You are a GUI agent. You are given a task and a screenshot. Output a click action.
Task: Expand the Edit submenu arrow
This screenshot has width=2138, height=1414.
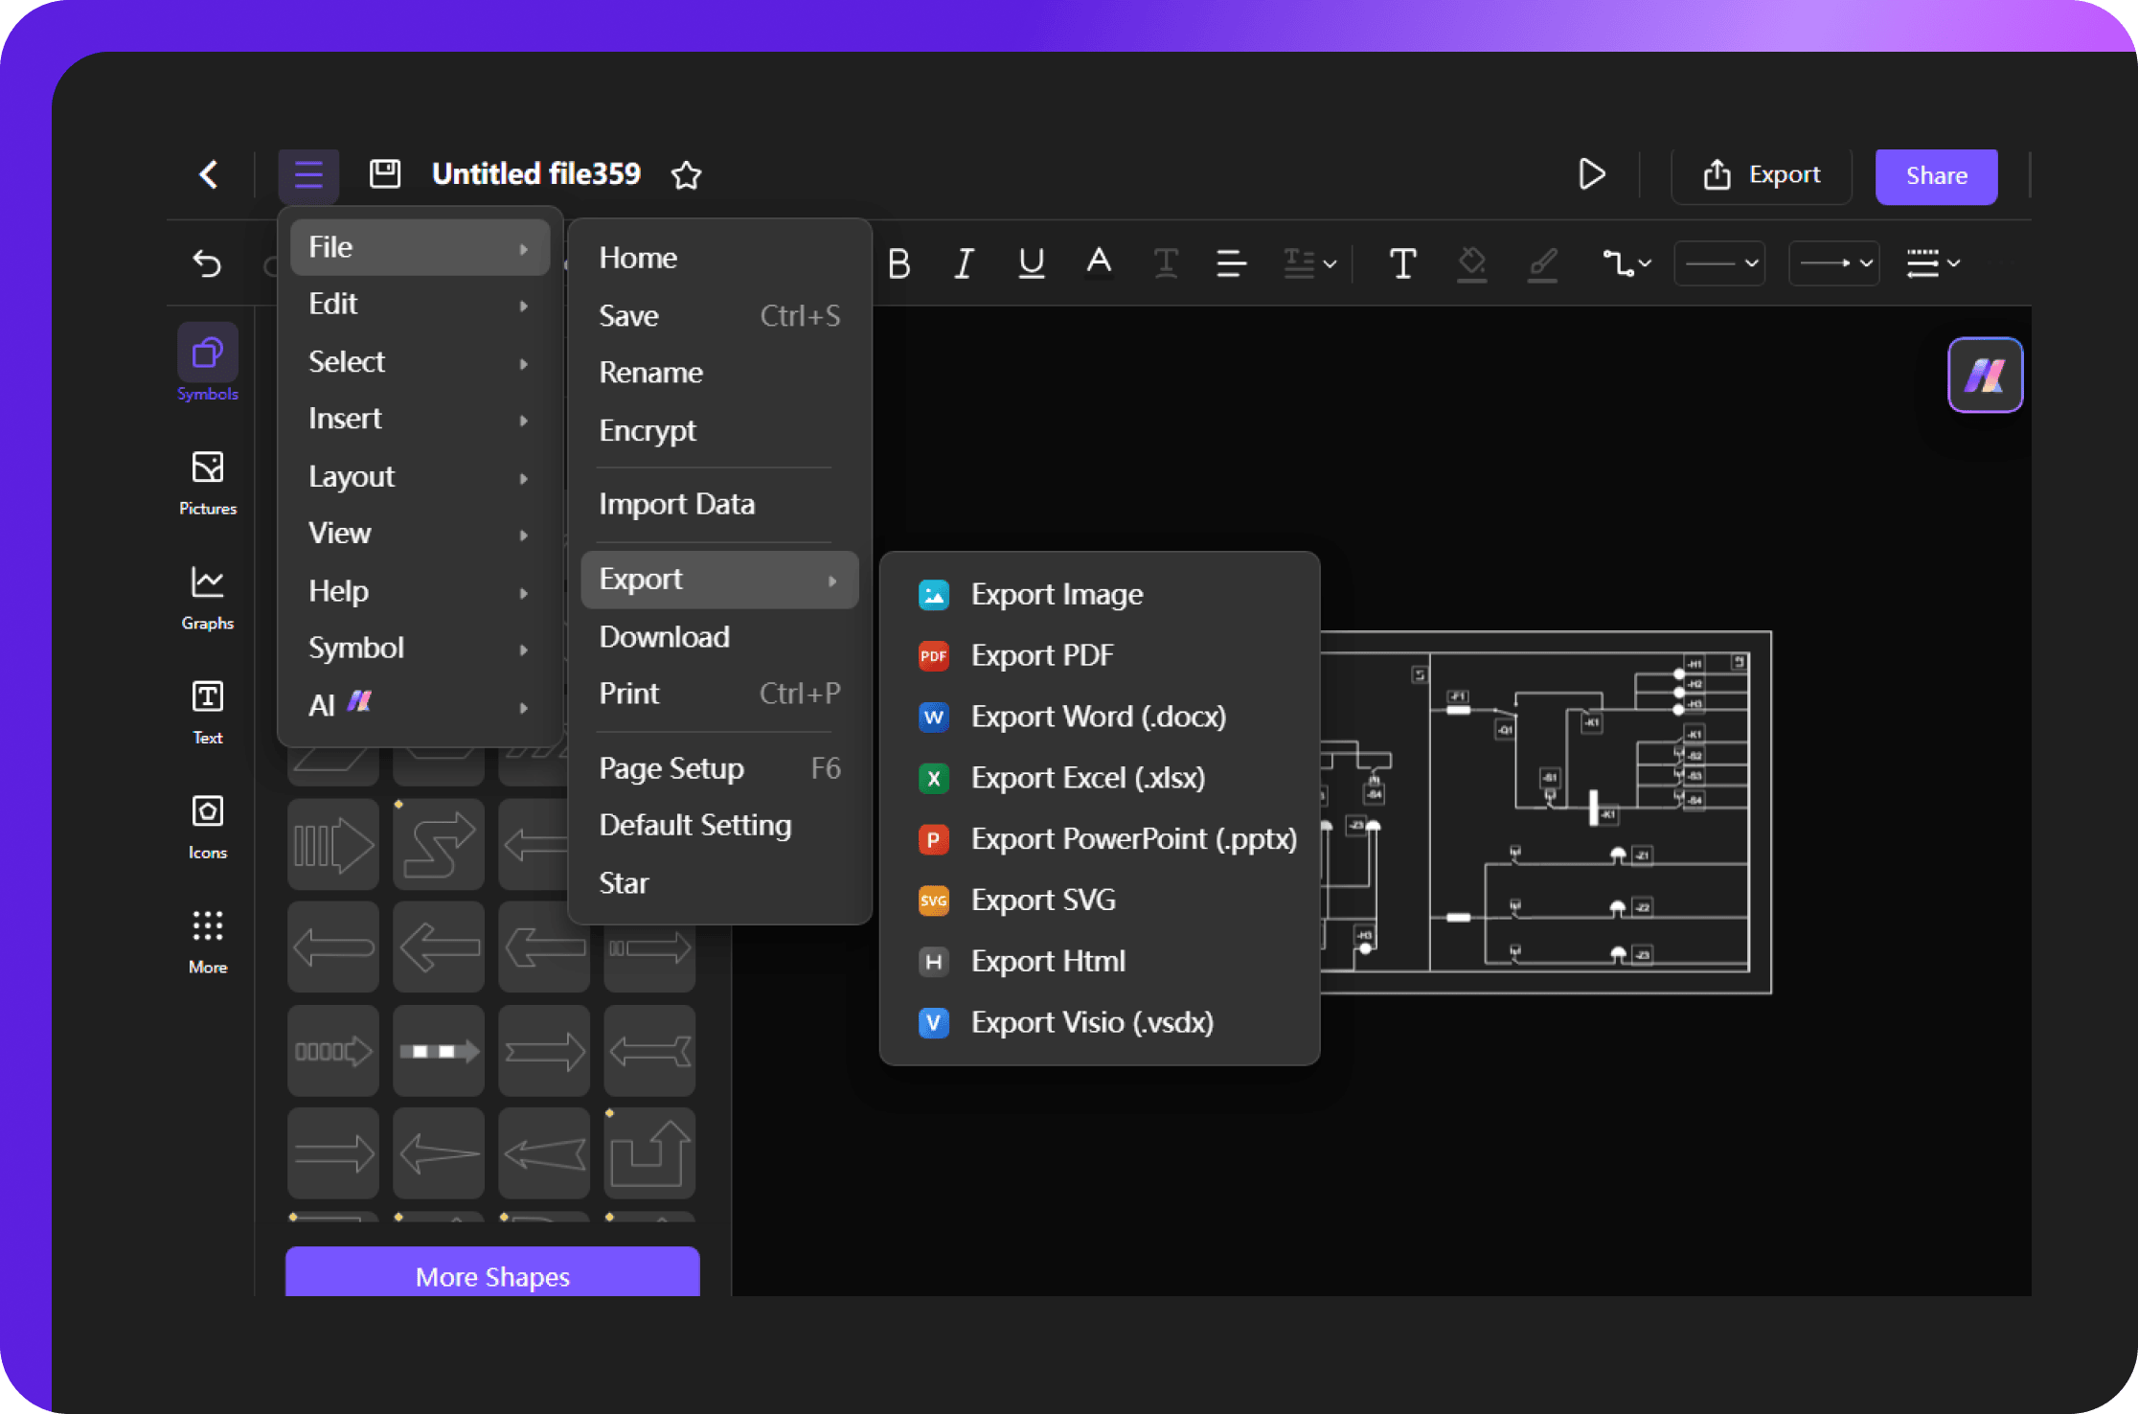click(x=522, y=305)
